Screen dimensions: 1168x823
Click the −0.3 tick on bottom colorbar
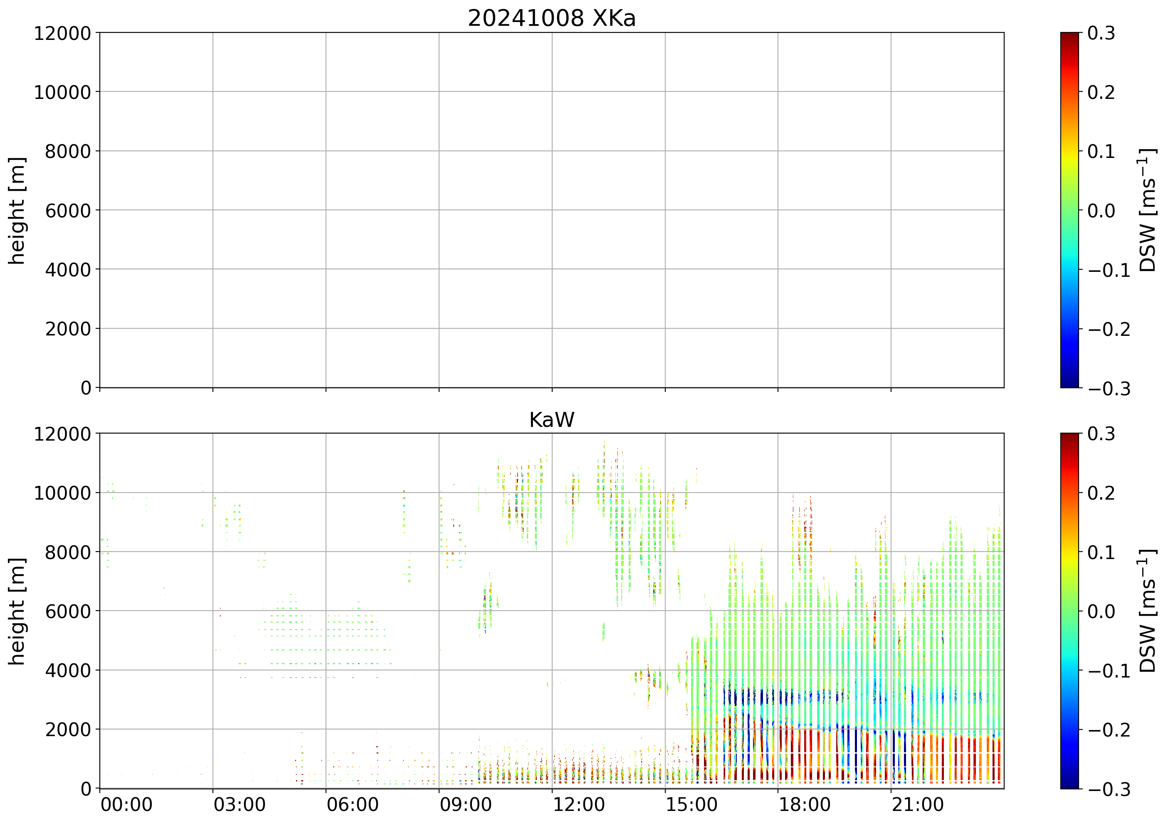click(x=1109, y=789)
